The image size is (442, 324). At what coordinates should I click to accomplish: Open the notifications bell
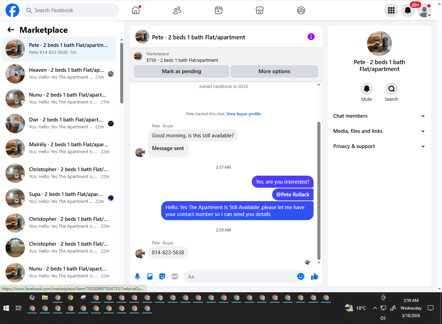(x=408, y=10)
